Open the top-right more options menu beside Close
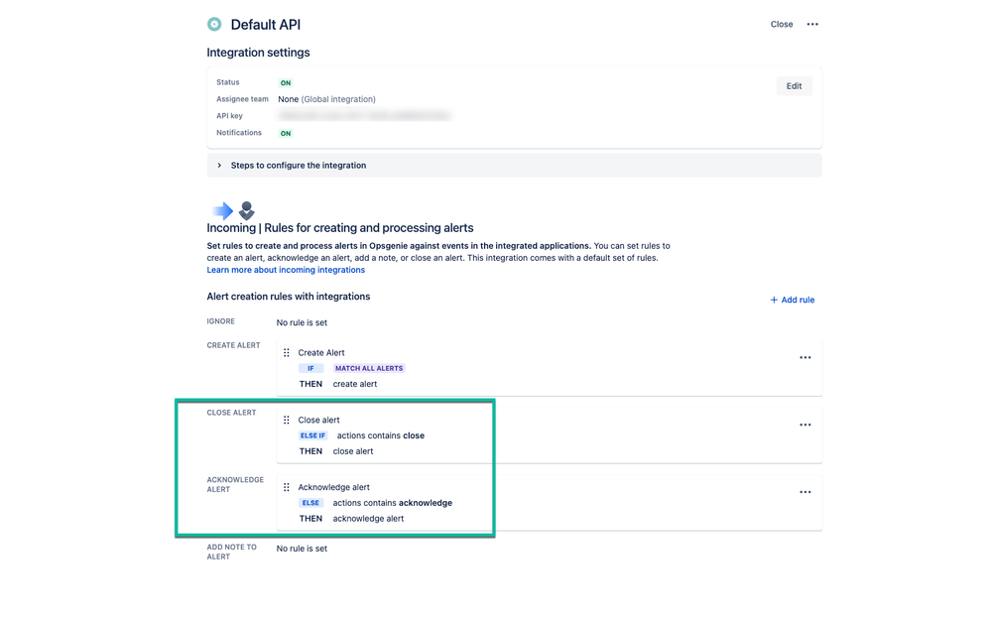The height and width of the screenshot is (617, 991). (812, 24)
